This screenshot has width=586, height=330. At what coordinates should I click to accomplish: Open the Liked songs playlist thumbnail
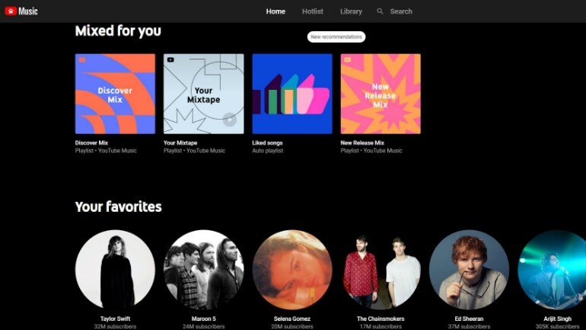[x=292, y=94]
